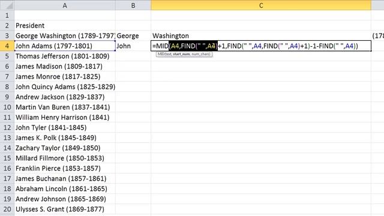The height and width of the screenshot is (216, 384).
Task: Click cell 'John Quincy Adams (1825-1829)'
Action: coord(65,86)
